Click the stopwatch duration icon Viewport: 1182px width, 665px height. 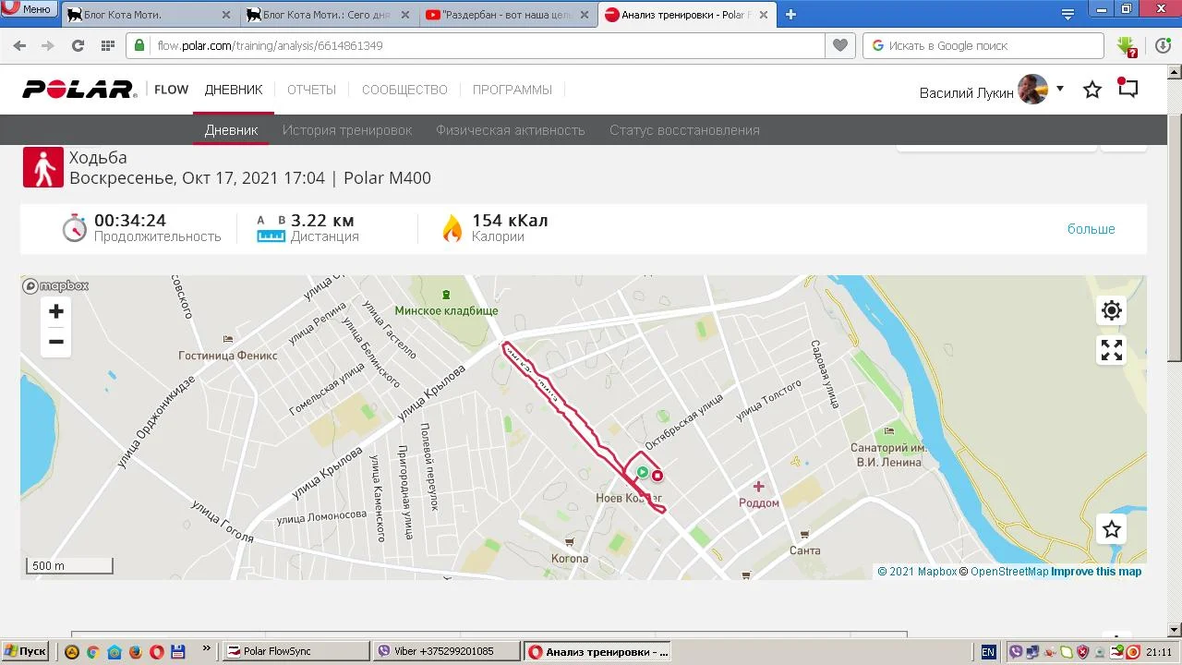coord(75,227)
